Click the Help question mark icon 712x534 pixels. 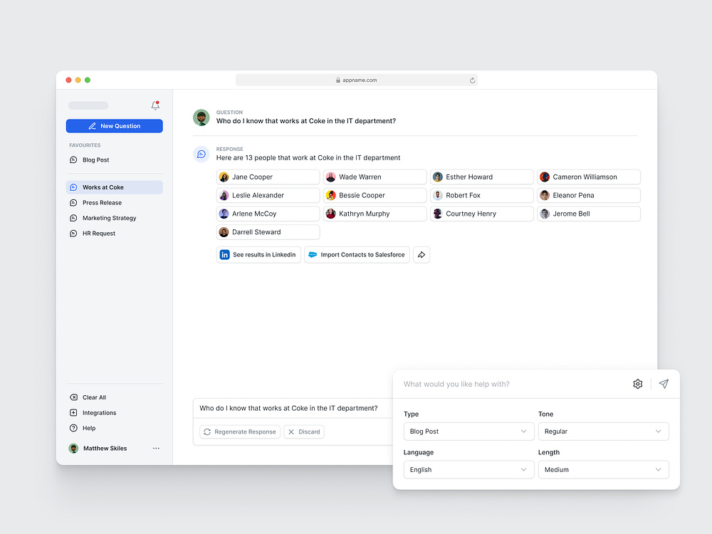73,428
